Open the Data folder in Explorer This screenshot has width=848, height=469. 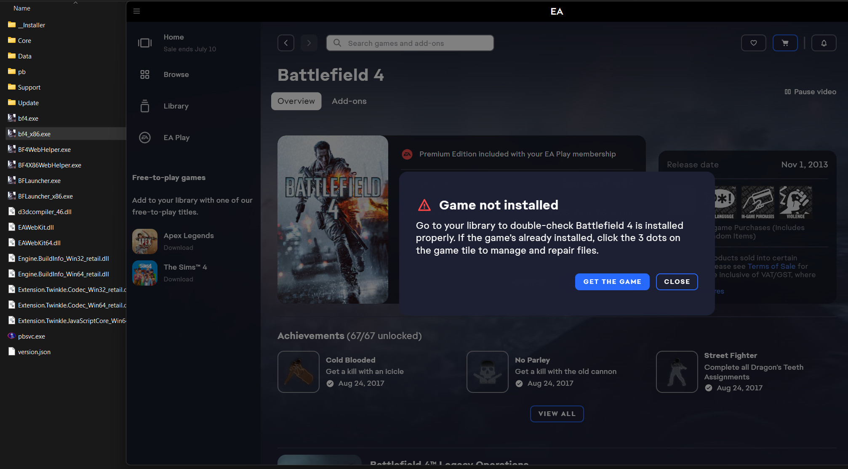point(25,56)
